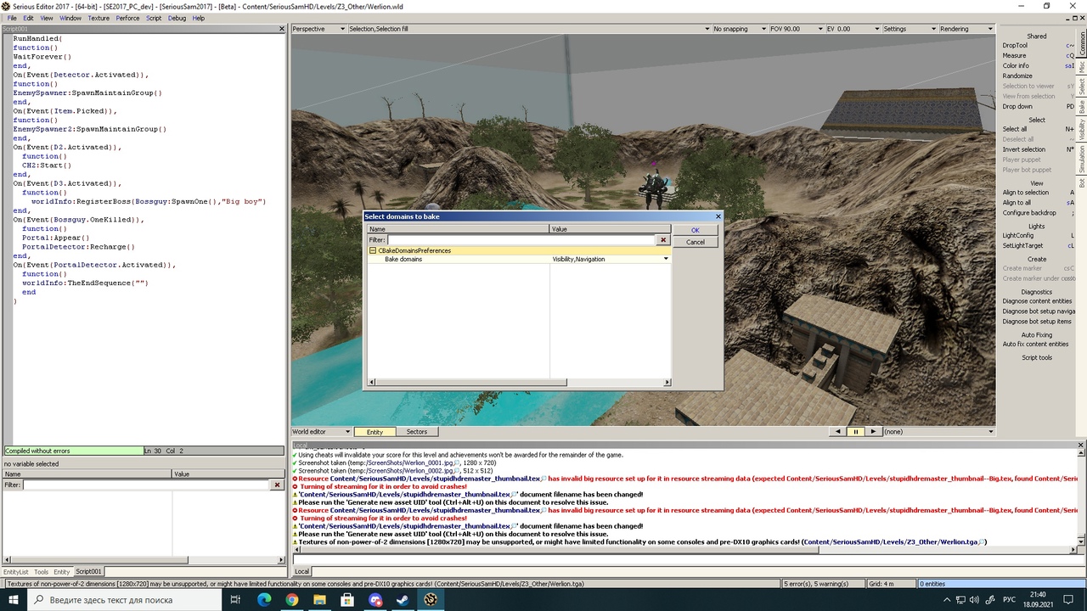Image resolution: width=1087 pixels, height=611 pixels.
Task: Pause the simulation playback
Action: (855, 432)
